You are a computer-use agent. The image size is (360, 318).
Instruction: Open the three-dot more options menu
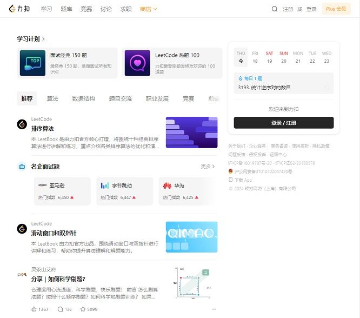click(x=214, y=309)
